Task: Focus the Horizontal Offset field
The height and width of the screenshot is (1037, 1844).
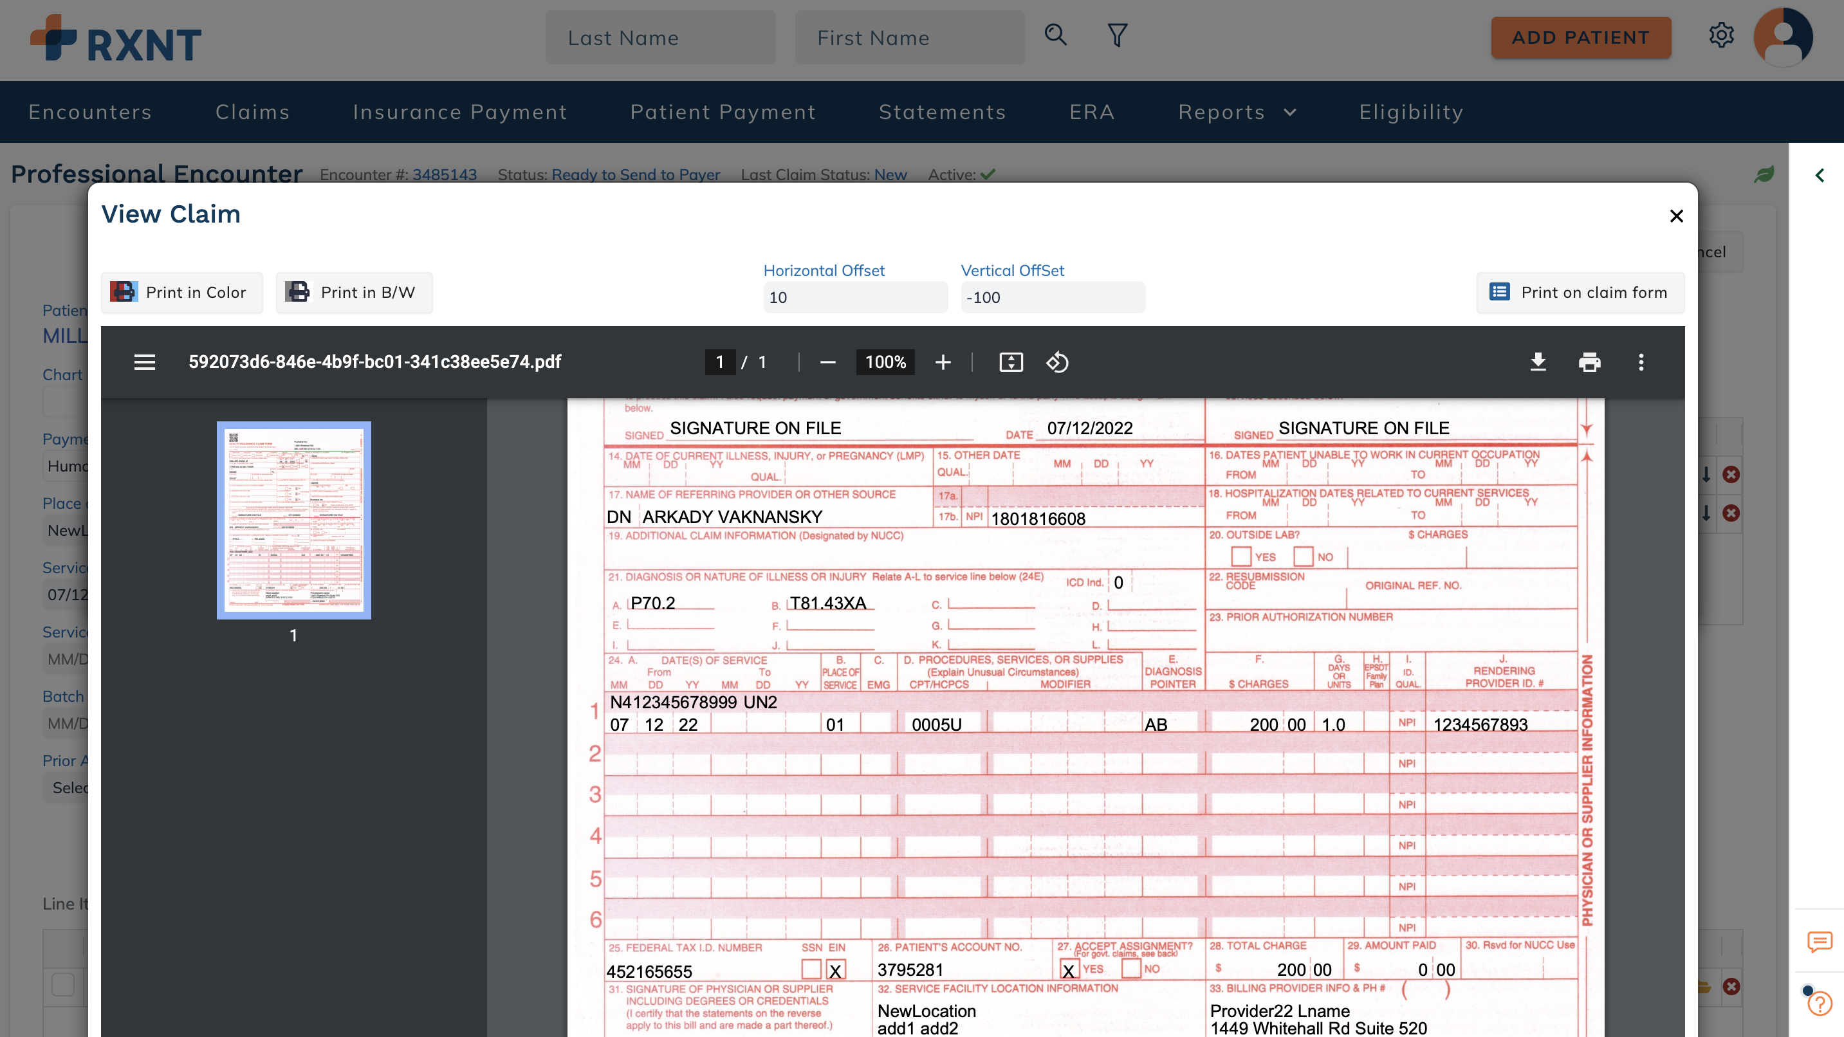Action: (x=856, y=297)
